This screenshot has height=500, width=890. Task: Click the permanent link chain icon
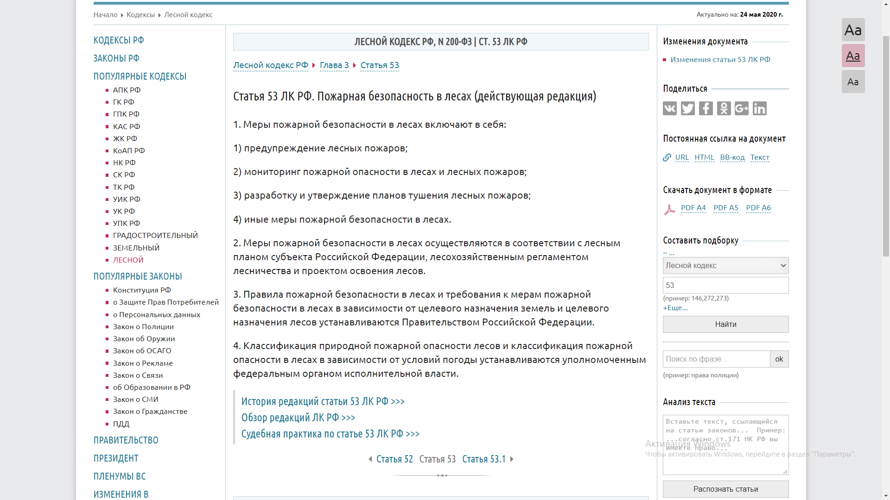pyautogui.click(x=667, y=157)
